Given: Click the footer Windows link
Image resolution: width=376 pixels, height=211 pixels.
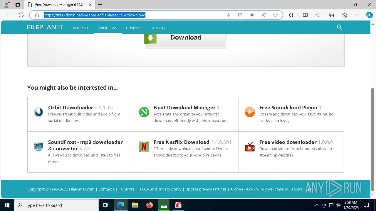Looking at the screenshot, I should (264, 189).
